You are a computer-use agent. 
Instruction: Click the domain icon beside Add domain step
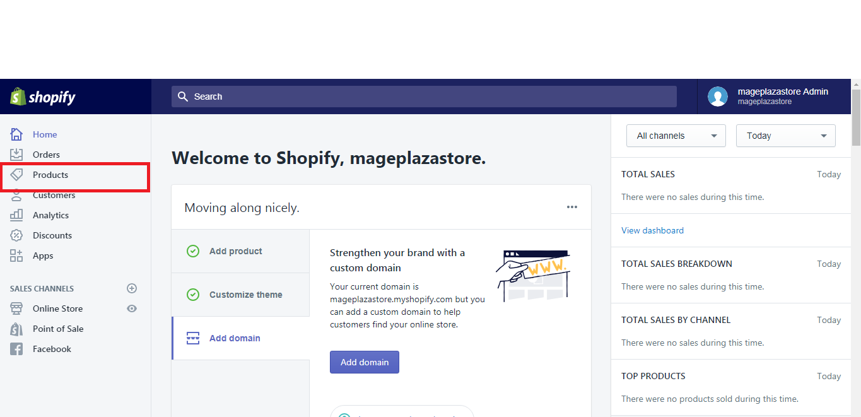[x=193, y=338]
